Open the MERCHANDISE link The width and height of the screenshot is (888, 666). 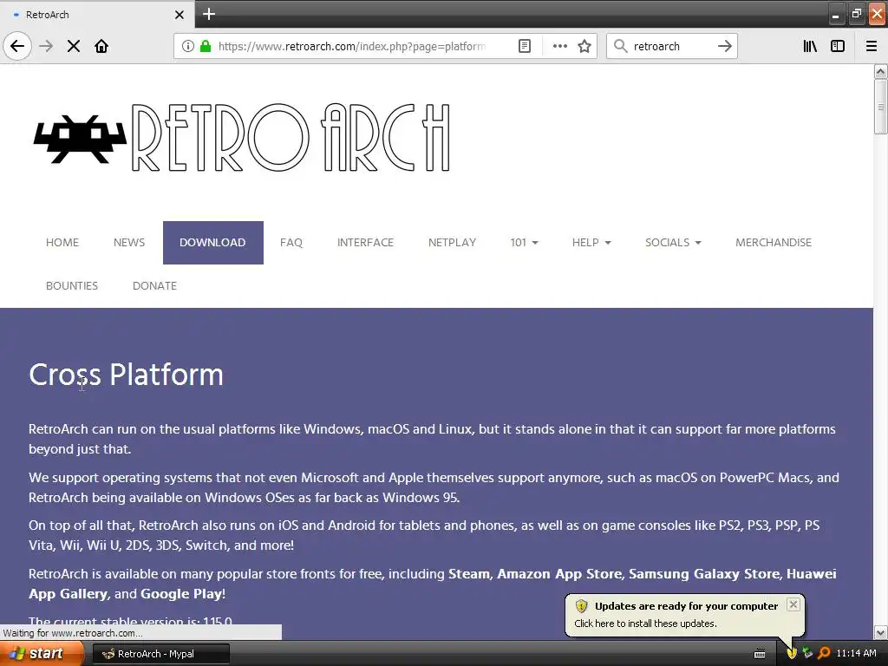[x=773, y=243]
